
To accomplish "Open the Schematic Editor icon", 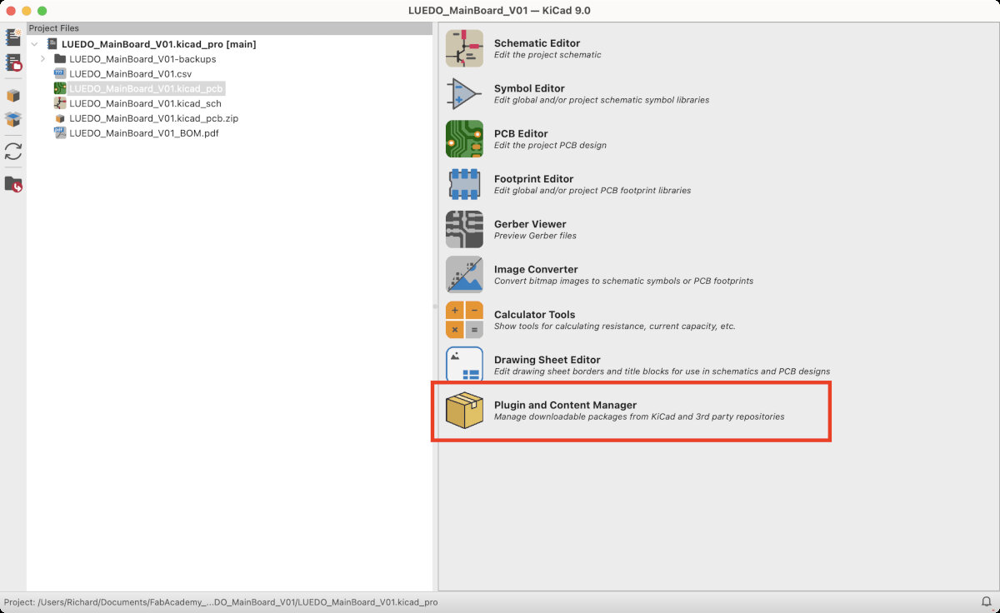I will point(464,48).
